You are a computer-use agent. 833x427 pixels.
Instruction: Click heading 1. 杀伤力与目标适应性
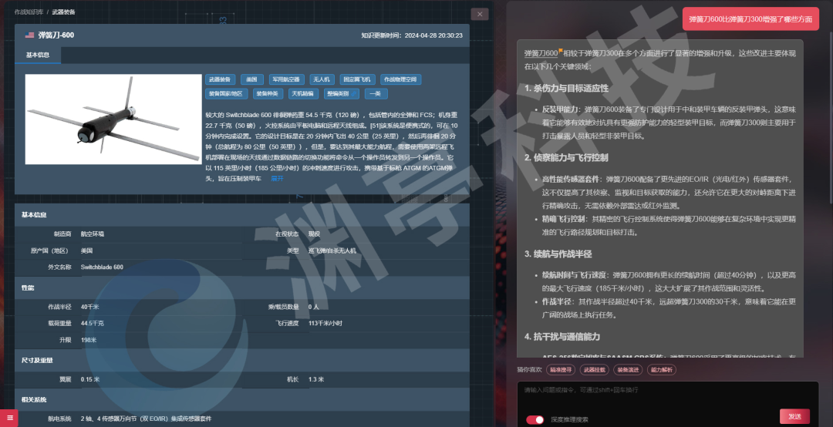coord(566,88)
